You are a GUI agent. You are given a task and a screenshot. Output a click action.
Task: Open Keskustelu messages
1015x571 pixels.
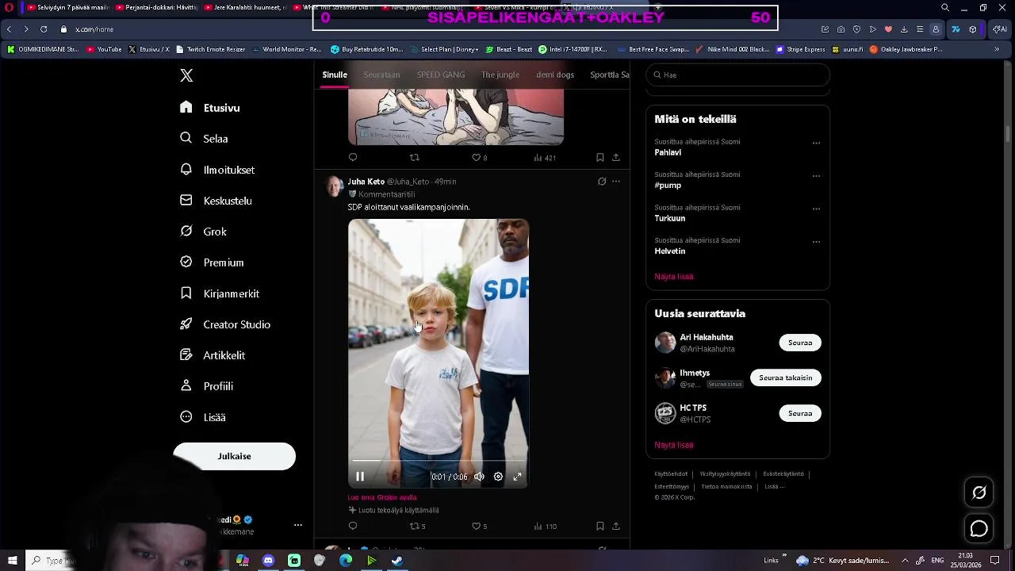coord(216,201)
